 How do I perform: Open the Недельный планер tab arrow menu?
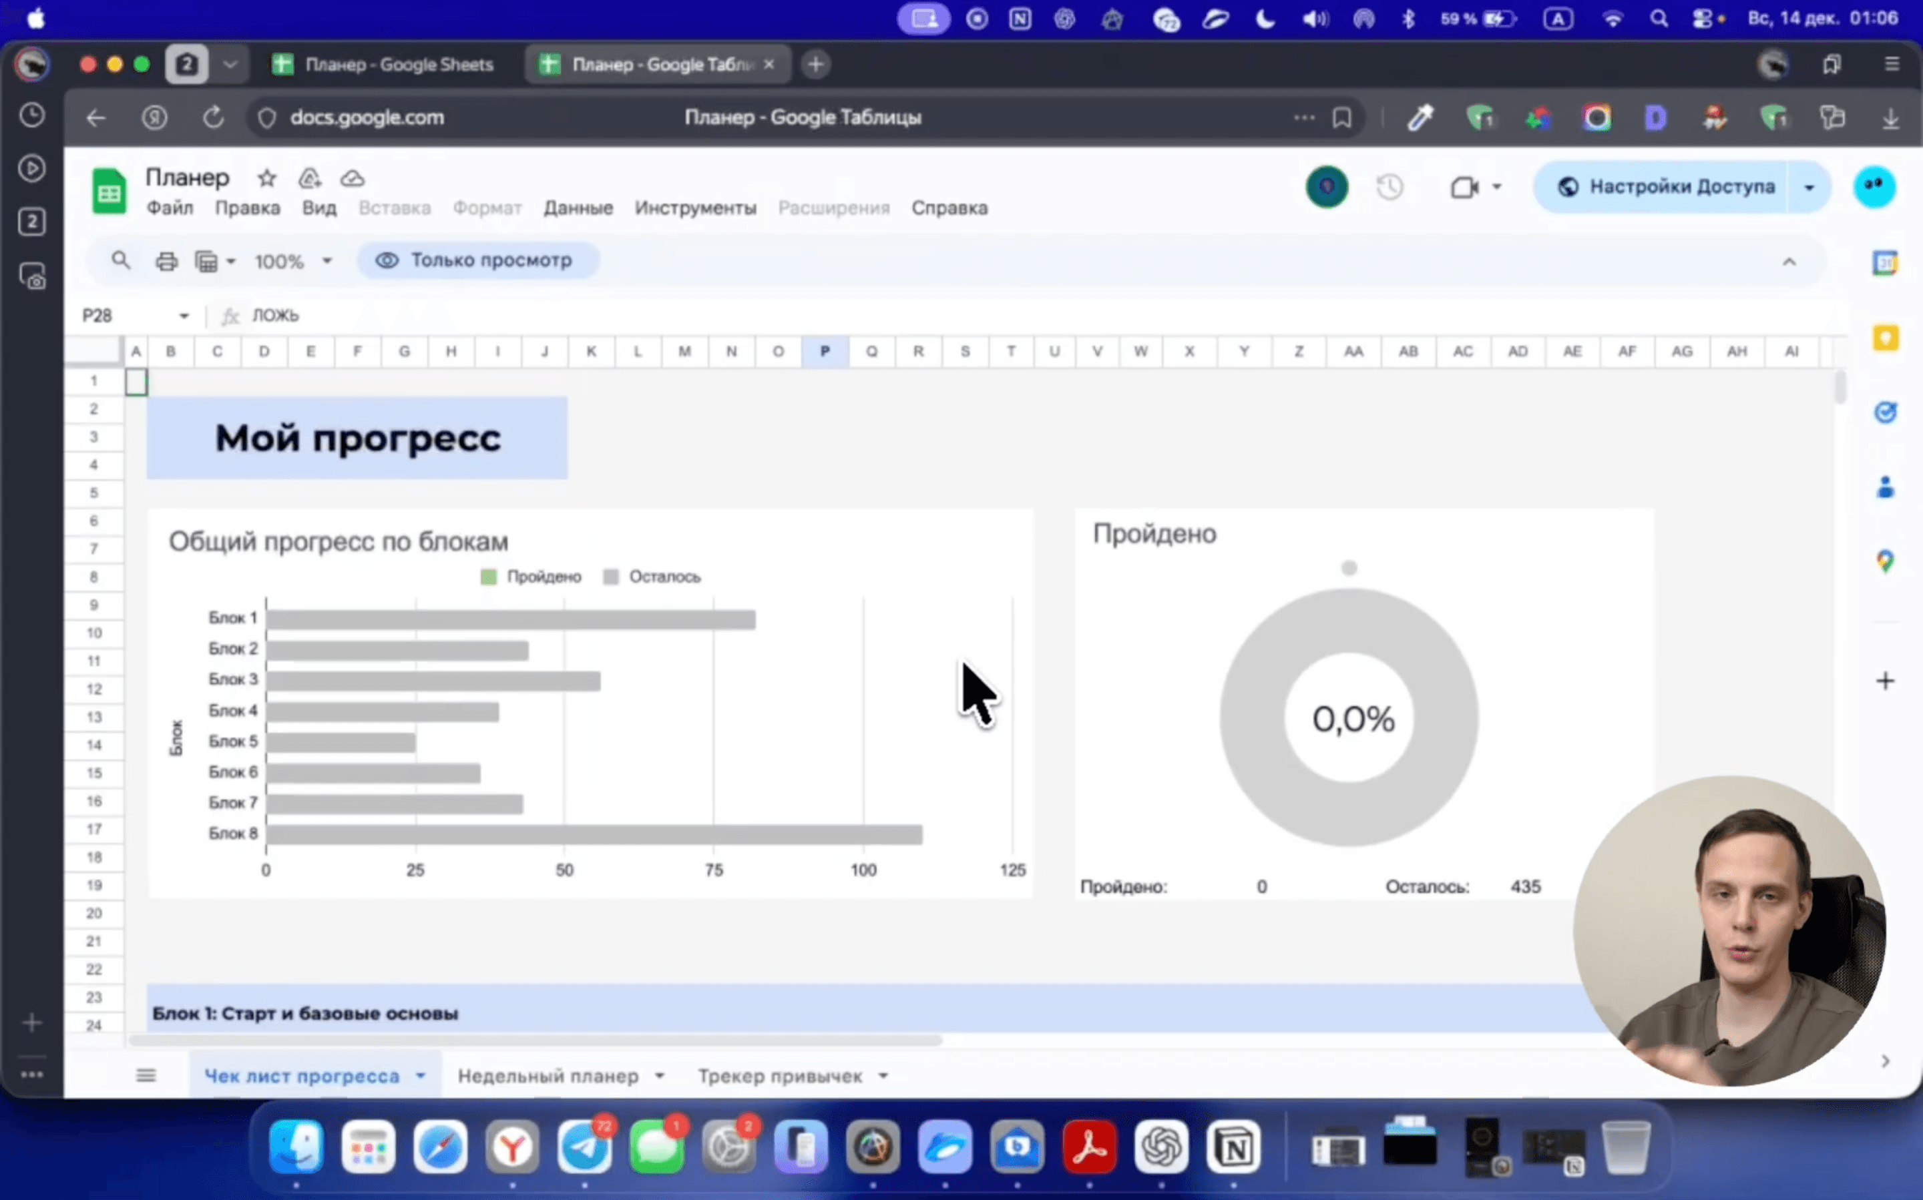click(660, 1076)
